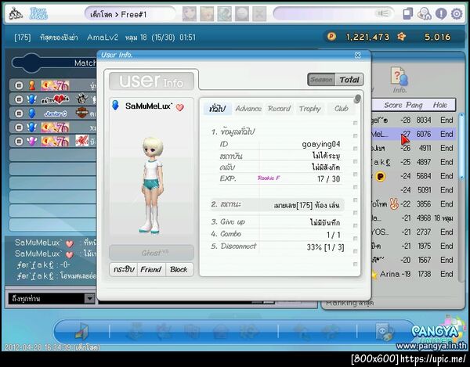Click the mascot icon at bottom bar right
Screen dimensions: 470x367
(x=385, y=331)
